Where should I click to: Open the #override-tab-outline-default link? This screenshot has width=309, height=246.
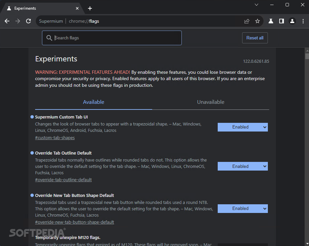[63, 180]
